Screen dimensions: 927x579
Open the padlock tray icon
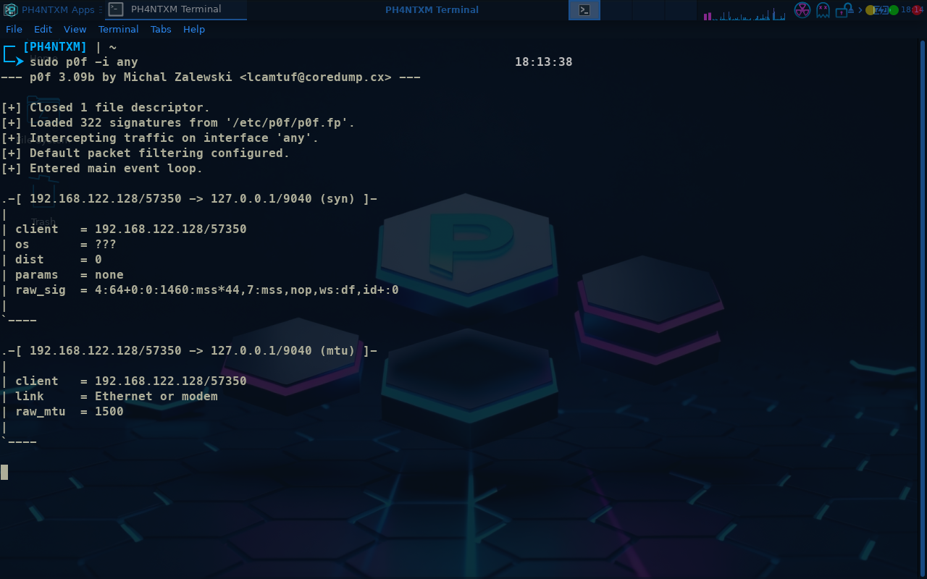click(x=842, y=10)
